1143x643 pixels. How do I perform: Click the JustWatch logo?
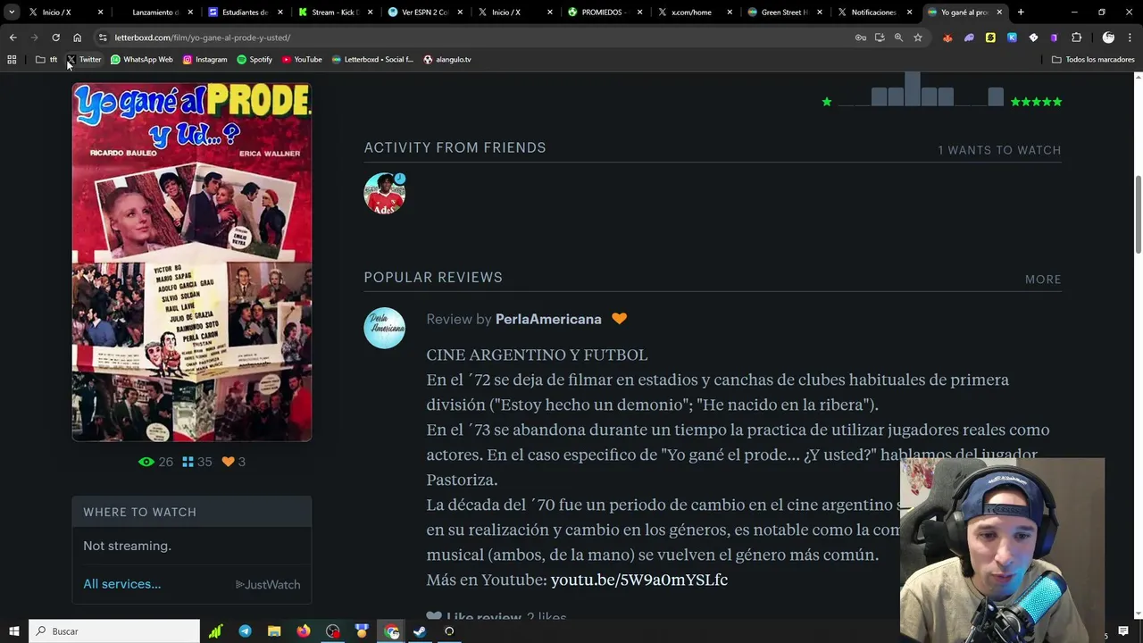[x=268, y=585]
